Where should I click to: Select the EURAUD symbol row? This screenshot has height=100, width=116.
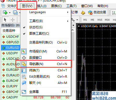tap(10, 75)
